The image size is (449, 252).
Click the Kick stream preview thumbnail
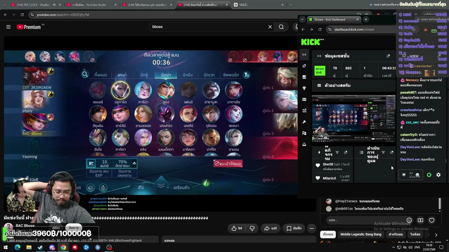(354, 118)
